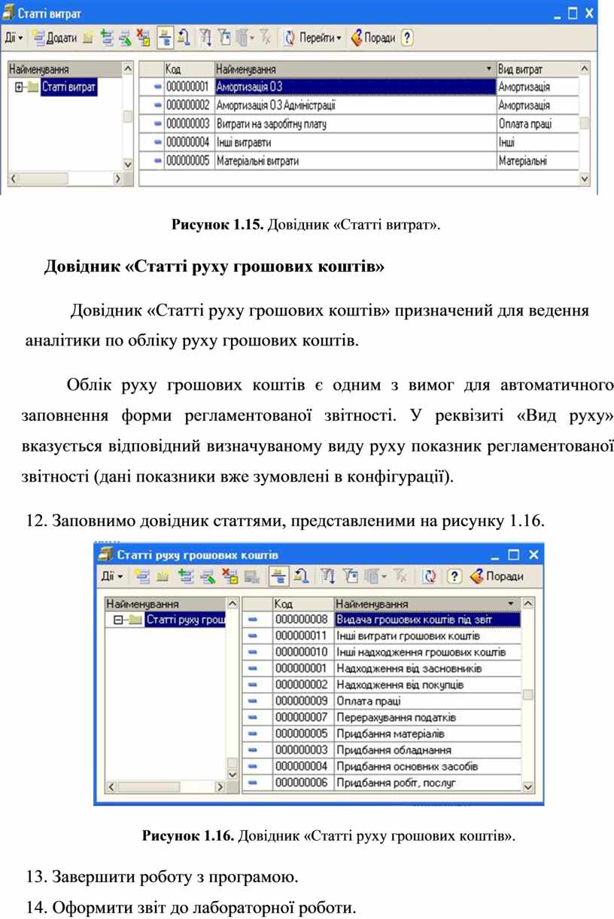Click add-by-copying icon in Статті витрат toolbar
This screenshot has height=919, width=614.
(x=107, y=38)
